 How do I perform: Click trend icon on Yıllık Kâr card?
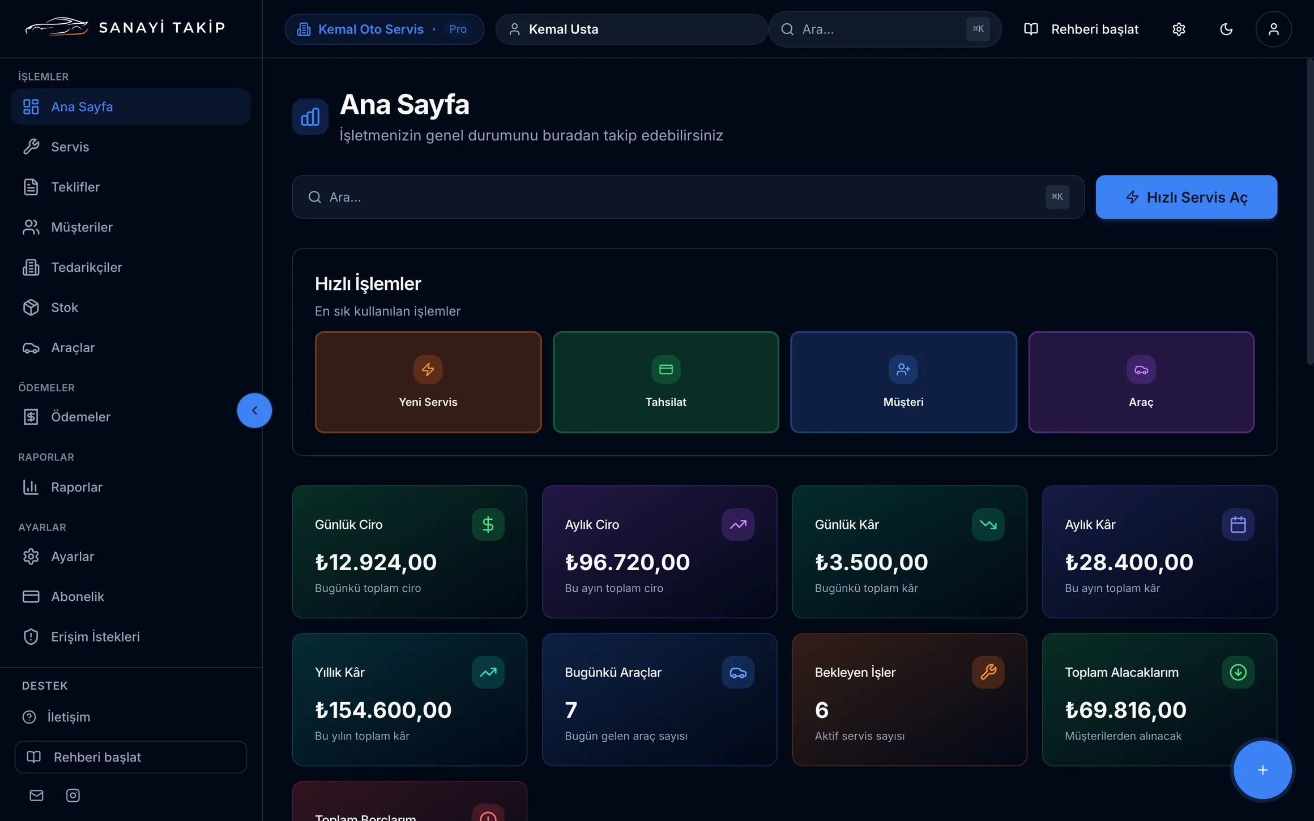coord(488,672)
